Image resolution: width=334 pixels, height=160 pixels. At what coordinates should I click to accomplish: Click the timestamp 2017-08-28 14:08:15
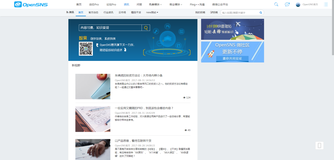click(143, 146)
